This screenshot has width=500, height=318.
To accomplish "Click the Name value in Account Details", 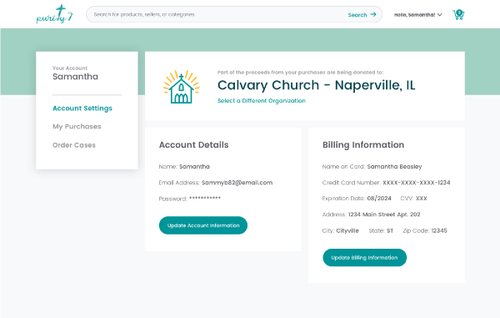I will (x=194, y=166).
